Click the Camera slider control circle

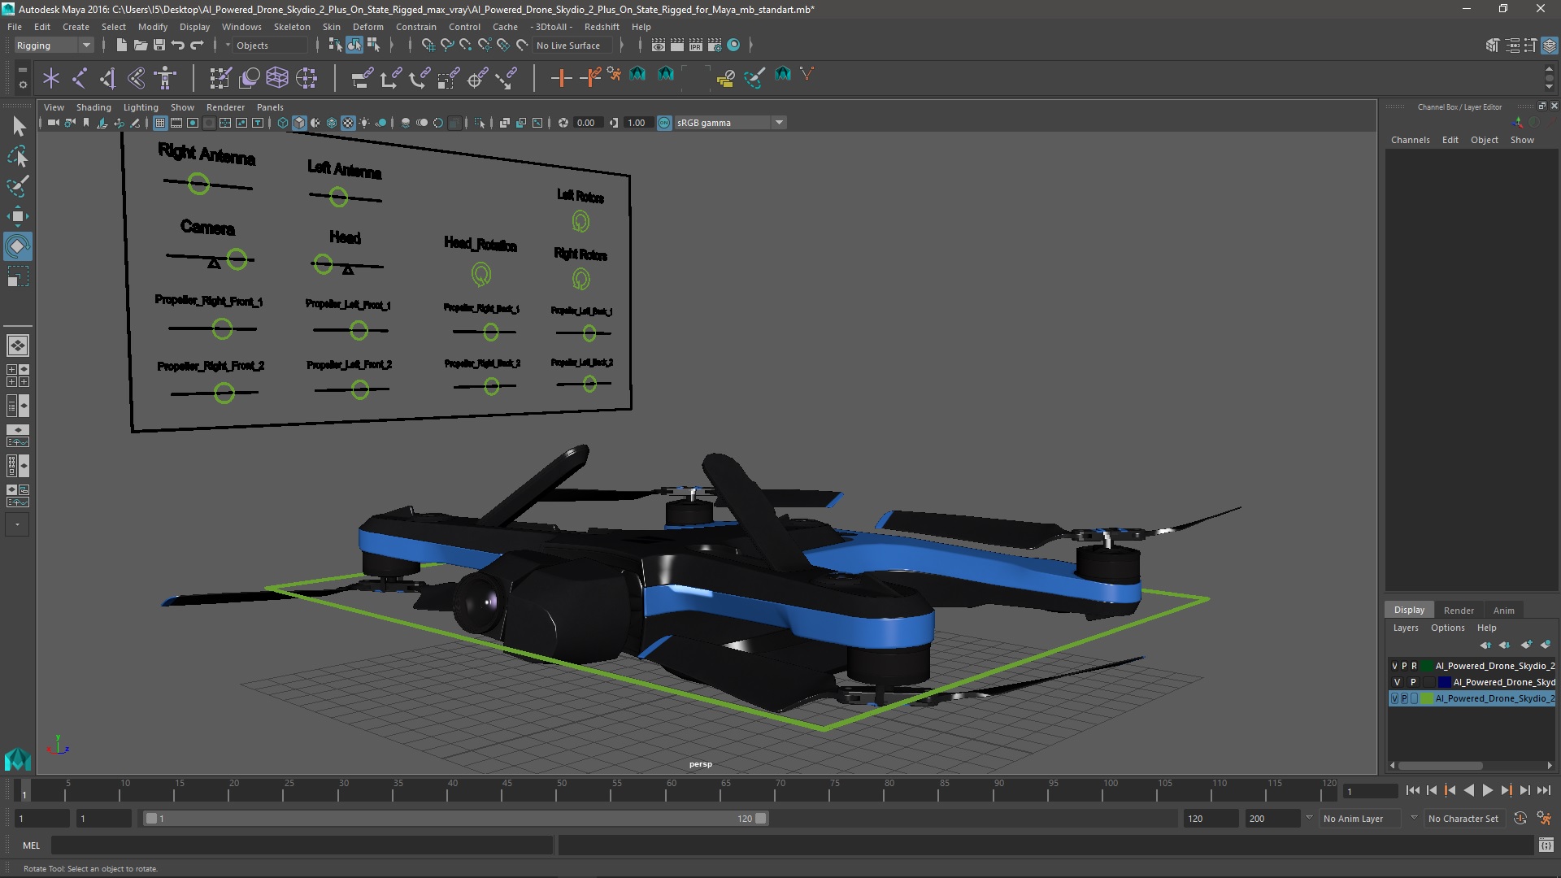[237, 259]
